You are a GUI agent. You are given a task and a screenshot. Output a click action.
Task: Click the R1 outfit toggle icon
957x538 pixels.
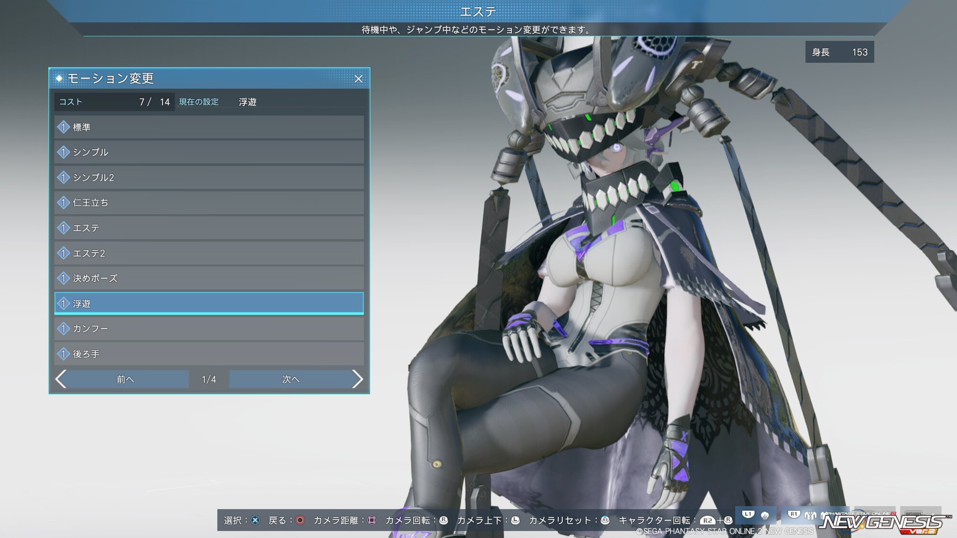pyautogui.click(x=794, y=515)
